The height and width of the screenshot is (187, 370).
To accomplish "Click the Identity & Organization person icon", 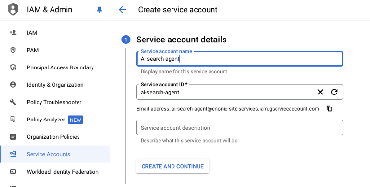I will pos(13,85).
